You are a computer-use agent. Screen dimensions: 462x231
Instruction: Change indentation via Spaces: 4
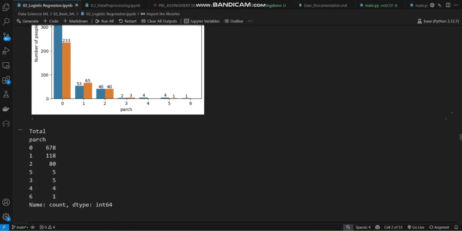363,227
